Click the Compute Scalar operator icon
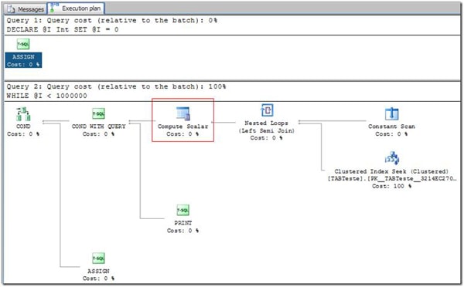Image resolution: width=464 pixels, height=287 pixels. tap(183, 113)
